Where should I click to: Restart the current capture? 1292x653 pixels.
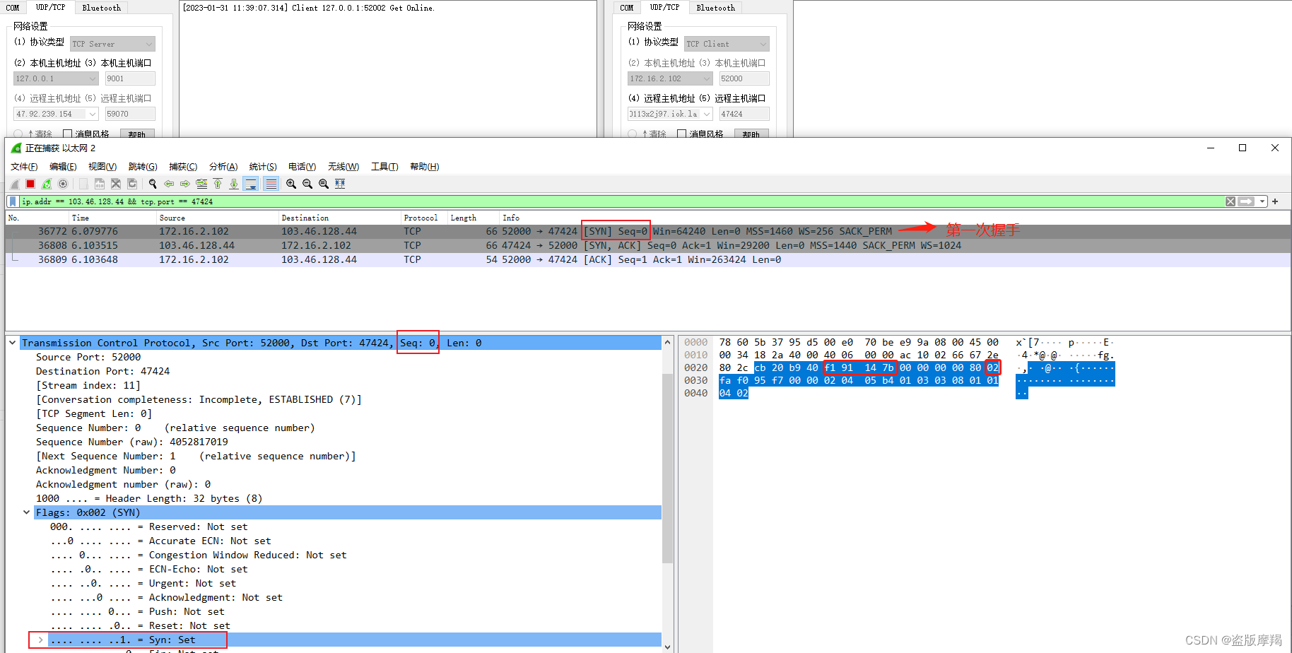pyautogui.click(x=47, y=184)
